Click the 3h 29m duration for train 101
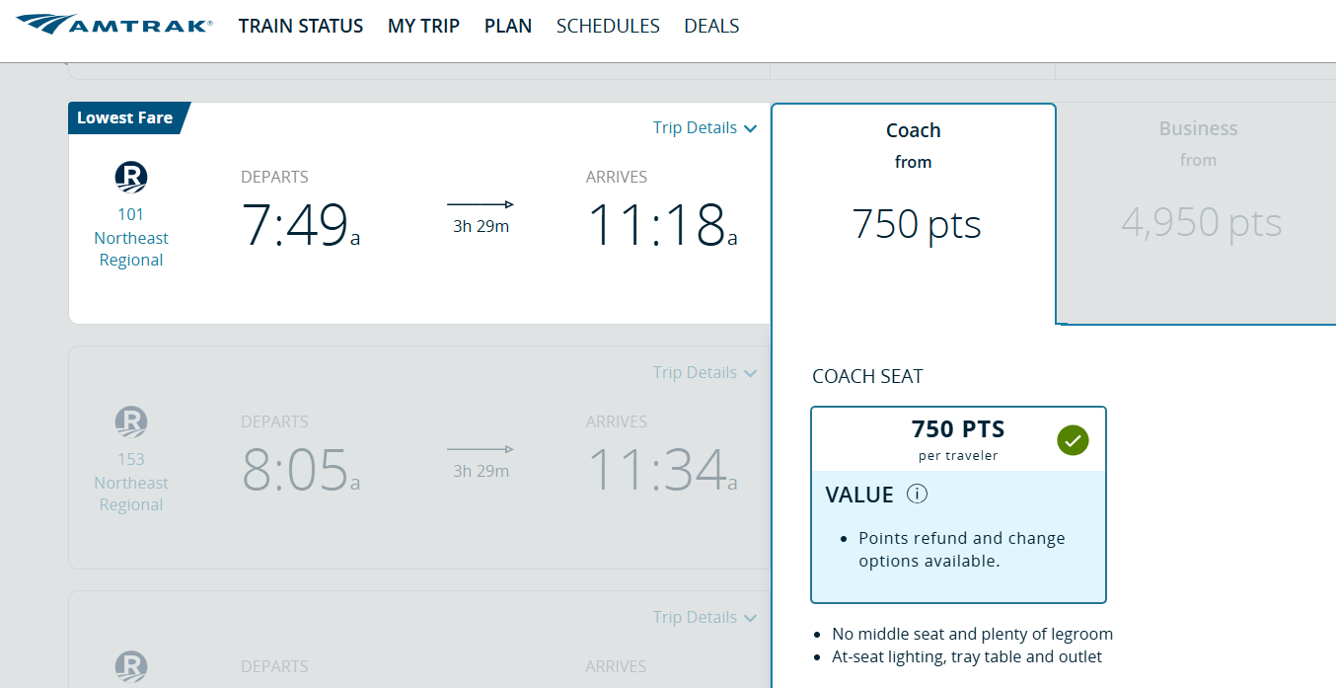The height and width of the screenshot is (688, 1336). pos(481,226)
